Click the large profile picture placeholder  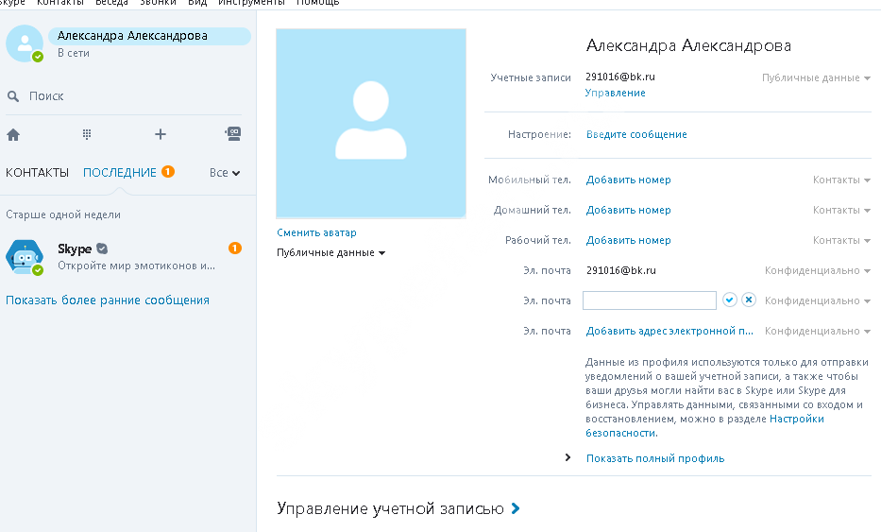click(370, 124)
